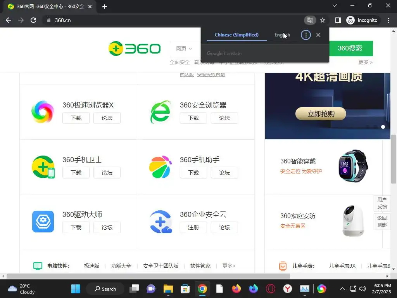397x298 pixels.
Task: Open Windows Start menu
Action: [x=76, y=289]
